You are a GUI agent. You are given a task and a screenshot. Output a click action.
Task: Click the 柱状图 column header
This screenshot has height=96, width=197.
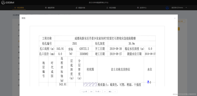pyautogui.click(x=90, y=69)
